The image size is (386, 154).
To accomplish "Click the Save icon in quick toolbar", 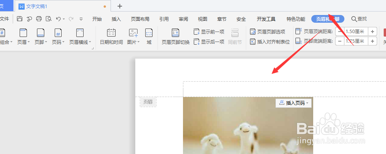I will 20,19.
